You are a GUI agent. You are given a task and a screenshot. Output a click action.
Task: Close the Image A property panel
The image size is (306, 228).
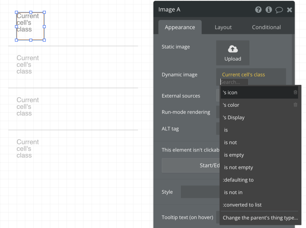[290, 10]
